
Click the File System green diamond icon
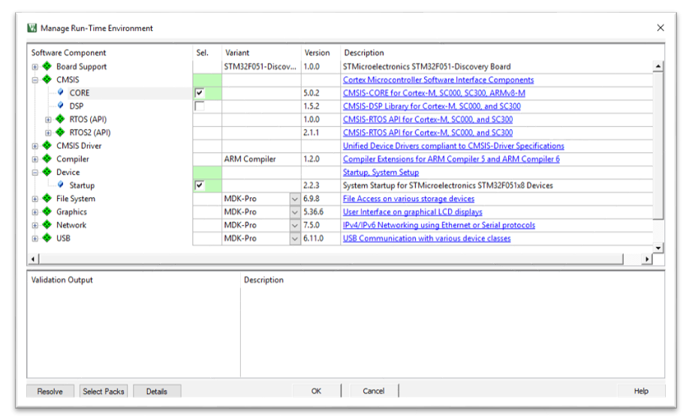point(47,199)
